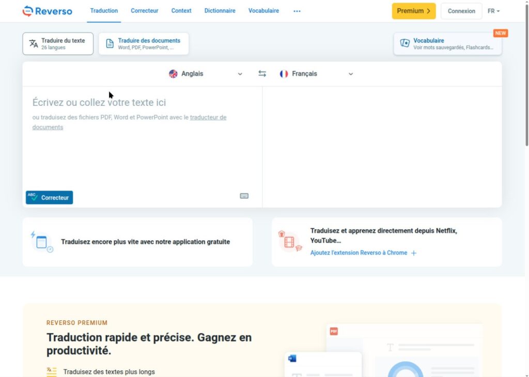Viewport: 529px width, 377px height.
Task: Click the REVERSO PREMIUM heading text
Action: [x=77, y=323]
